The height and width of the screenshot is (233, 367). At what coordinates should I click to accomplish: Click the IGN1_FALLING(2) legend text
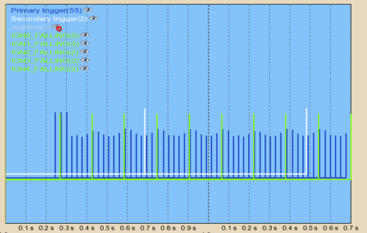[45, 44]
